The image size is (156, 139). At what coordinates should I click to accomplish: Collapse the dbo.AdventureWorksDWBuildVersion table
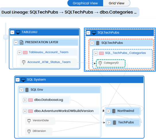(25, 111)
